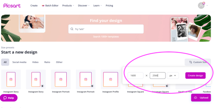Click the Upload cloud icon button

(201, 98)
